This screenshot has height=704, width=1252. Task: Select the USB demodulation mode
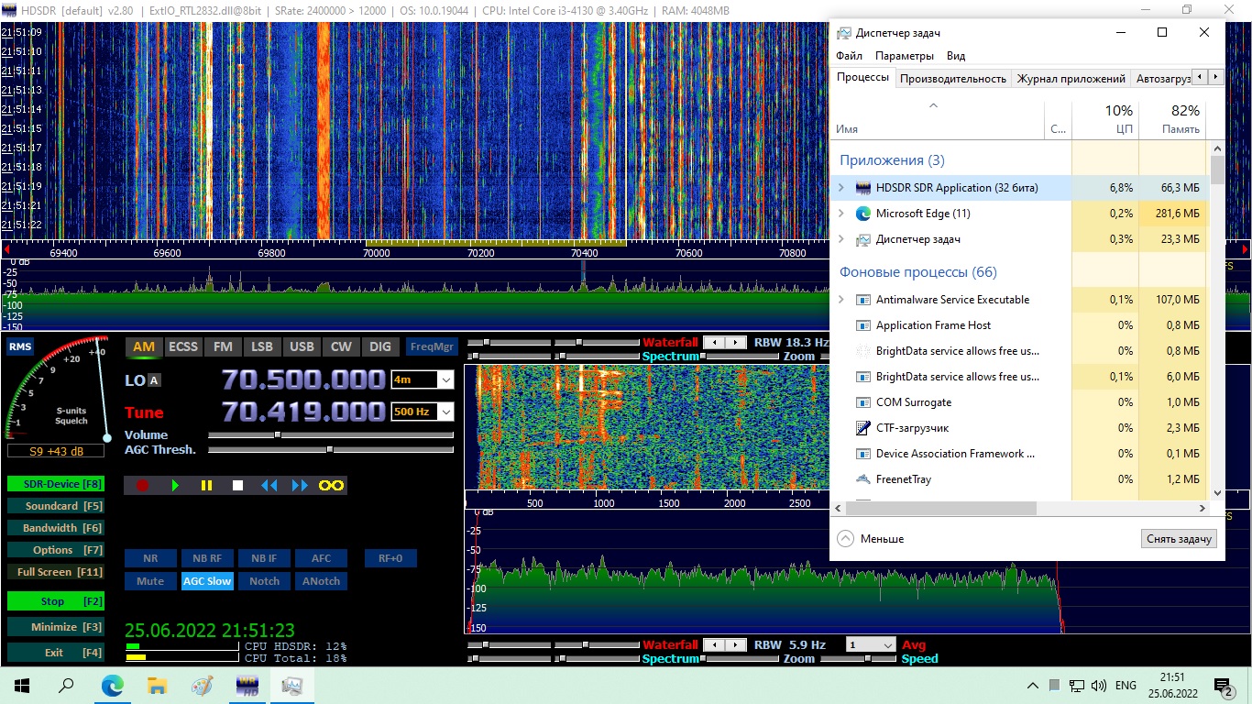coord(302,346)
